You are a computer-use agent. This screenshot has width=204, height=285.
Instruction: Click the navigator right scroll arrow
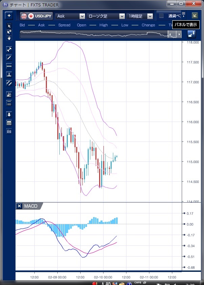tap(179, 34)
